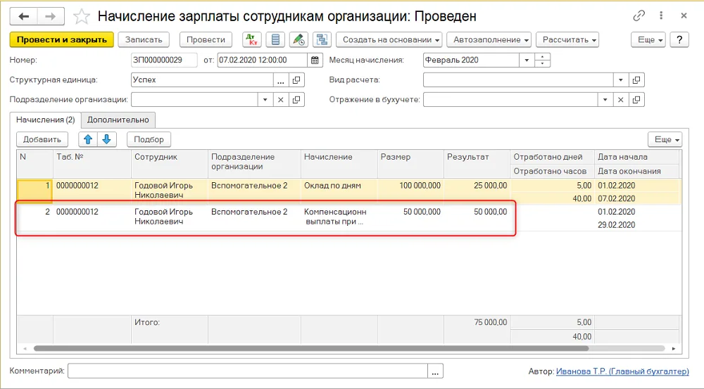Click the Размер column header
704x389 pixels.
pos(410,164)
